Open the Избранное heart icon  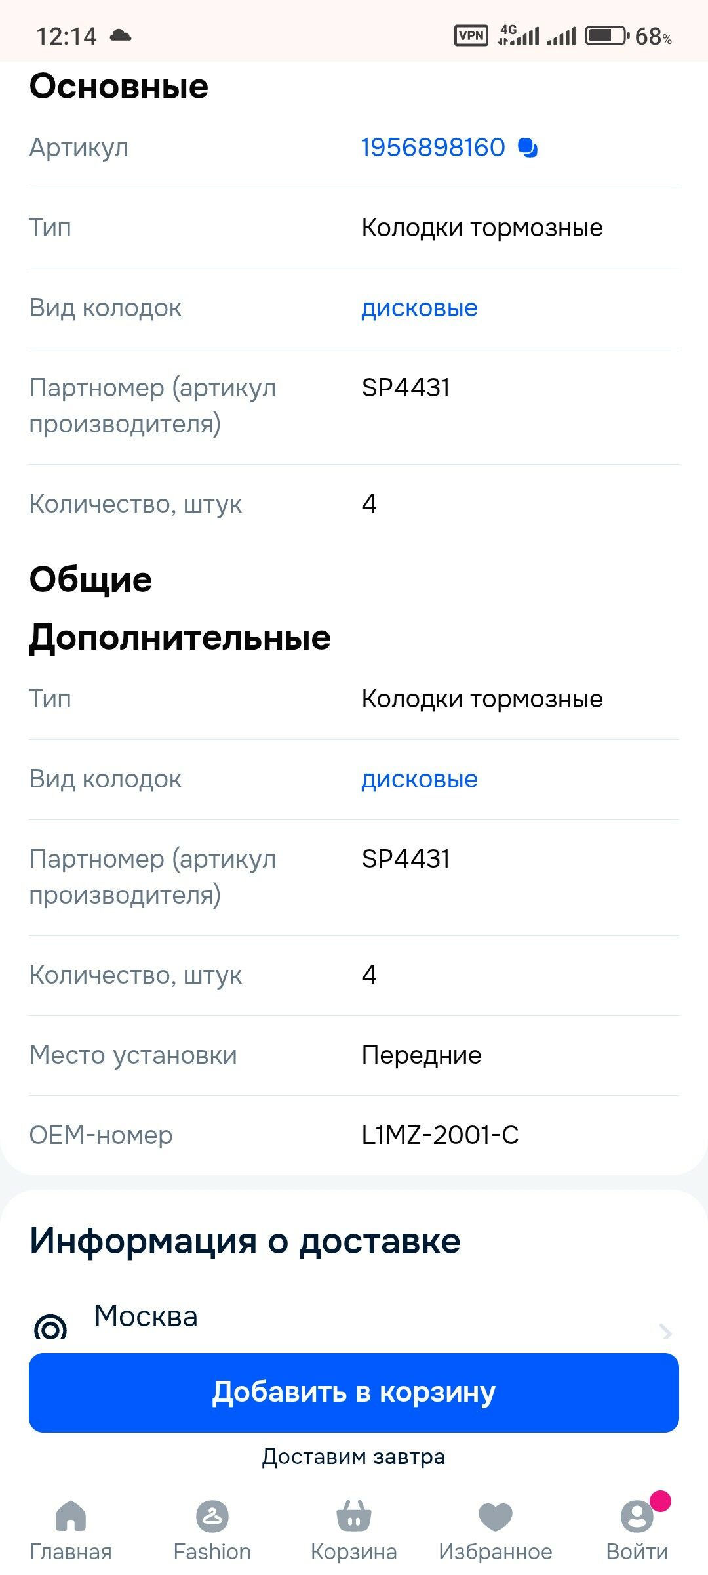tap(496, 1517)
